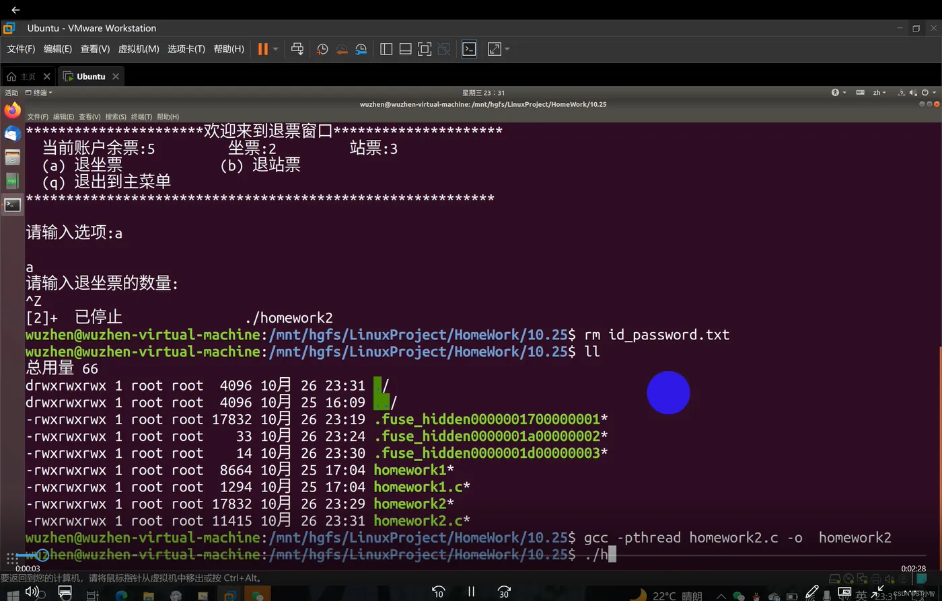Open the video subtitles caption icon

click(x=65, y=592)
